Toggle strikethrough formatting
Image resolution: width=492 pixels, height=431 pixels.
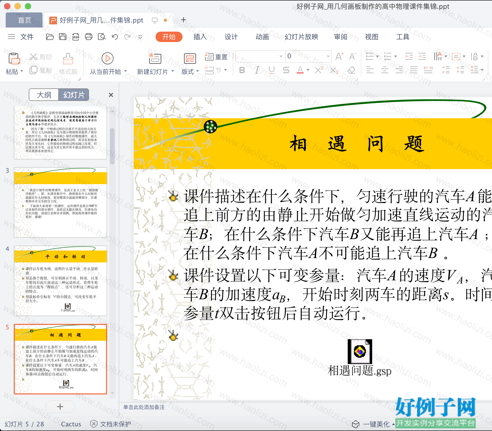pos(286,70)
